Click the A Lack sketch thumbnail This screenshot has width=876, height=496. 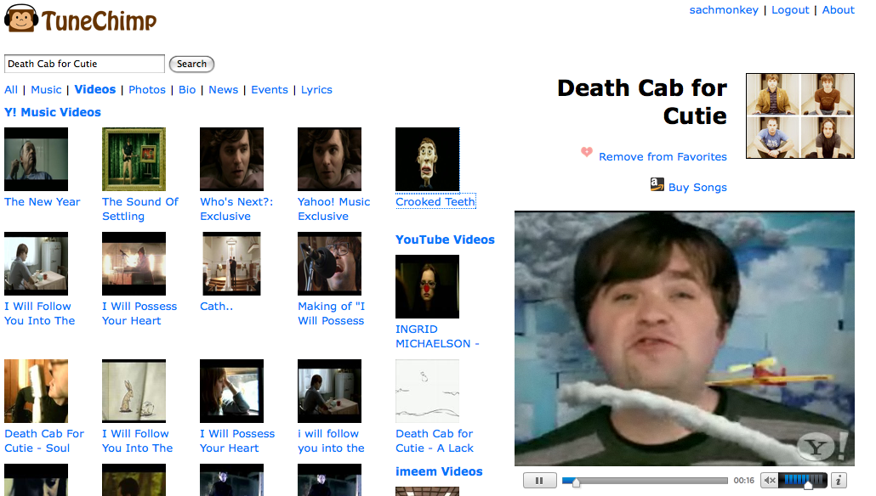(428, 391)
